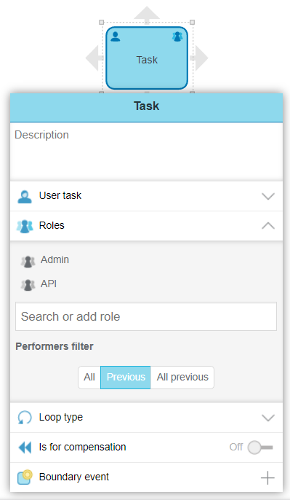
Task: Add a Boundary event with plus button
Action: 267,477
